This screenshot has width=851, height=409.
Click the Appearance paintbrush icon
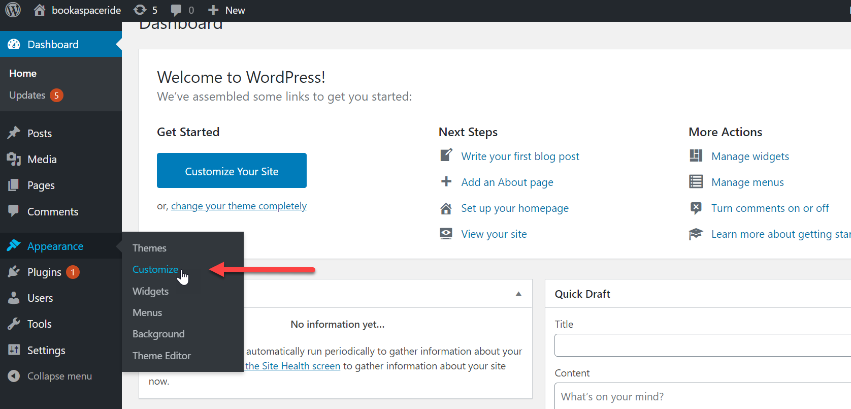pyautogui.click(x=14, y=246)
